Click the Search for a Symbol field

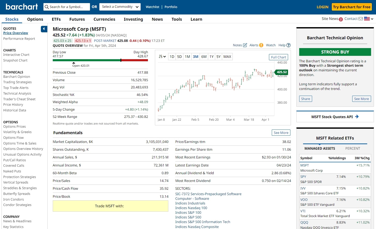click(x=67, y=7)
